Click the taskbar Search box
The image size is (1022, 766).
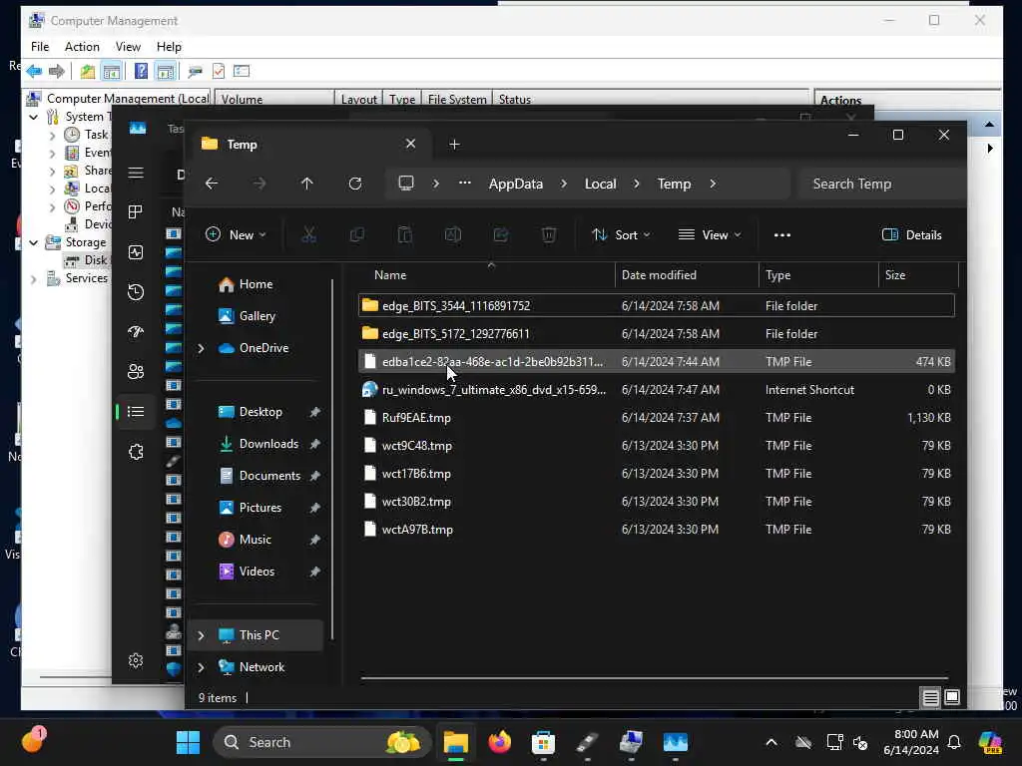click(x=322, y=742)
